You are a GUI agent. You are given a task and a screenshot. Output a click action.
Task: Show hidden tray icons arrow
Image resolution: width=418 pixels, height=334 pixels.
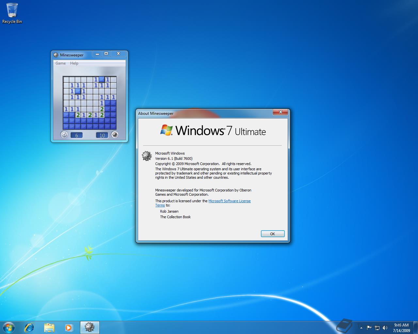pyautogui.click(x=361, y=328)
